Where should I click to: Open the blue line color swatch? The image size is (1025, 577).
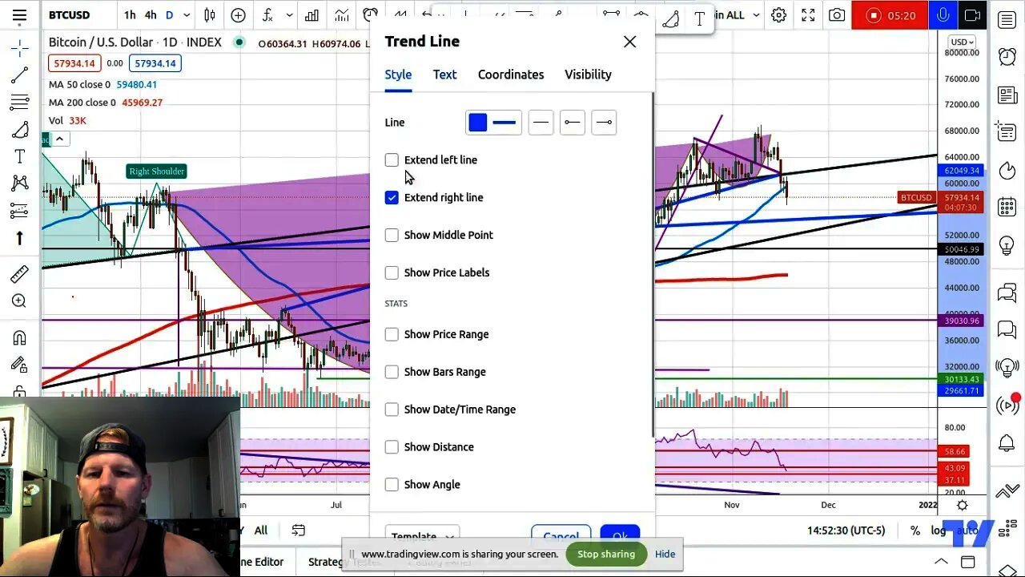point(478,123)
